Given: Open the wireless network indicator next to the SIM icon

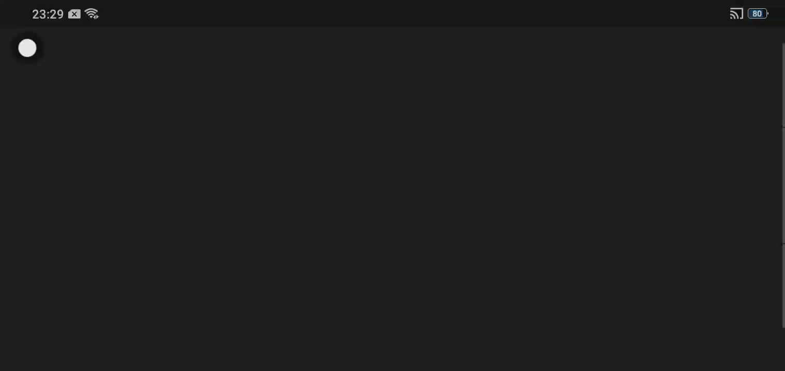Looking at the screenshot, I should (x=92, y=14).
